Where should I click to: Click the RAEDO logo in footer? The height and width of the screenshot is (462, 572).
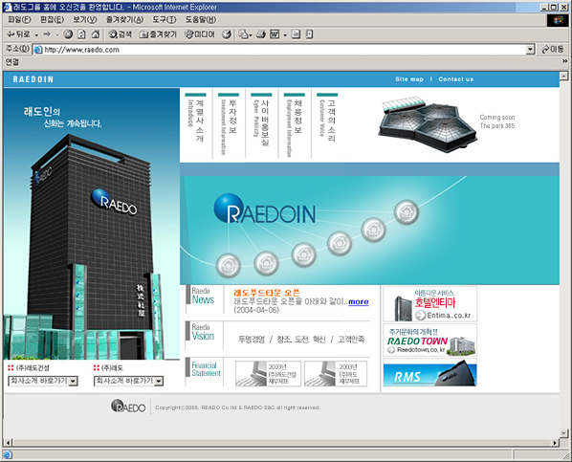click(128, 407)
